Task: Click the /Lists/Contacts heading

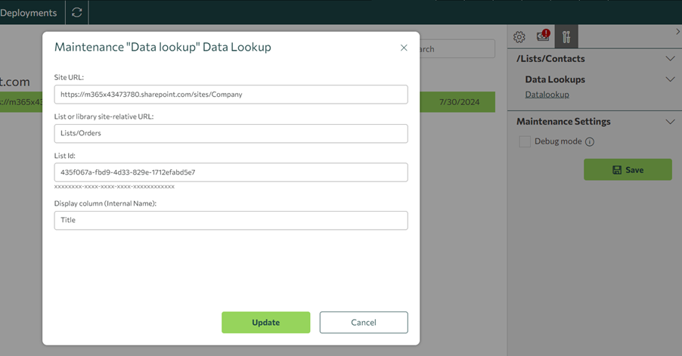Action: tap(550, 59)
